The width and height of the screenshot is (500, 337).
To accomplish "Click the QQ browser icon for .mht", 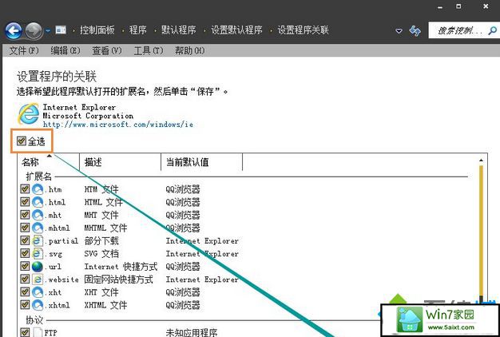I will (38, 215).
